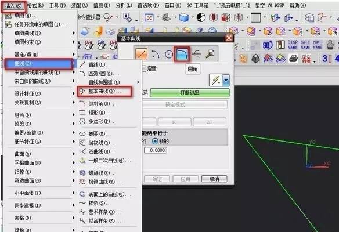Expand the 曲面(R) submenu

point(40,154)
